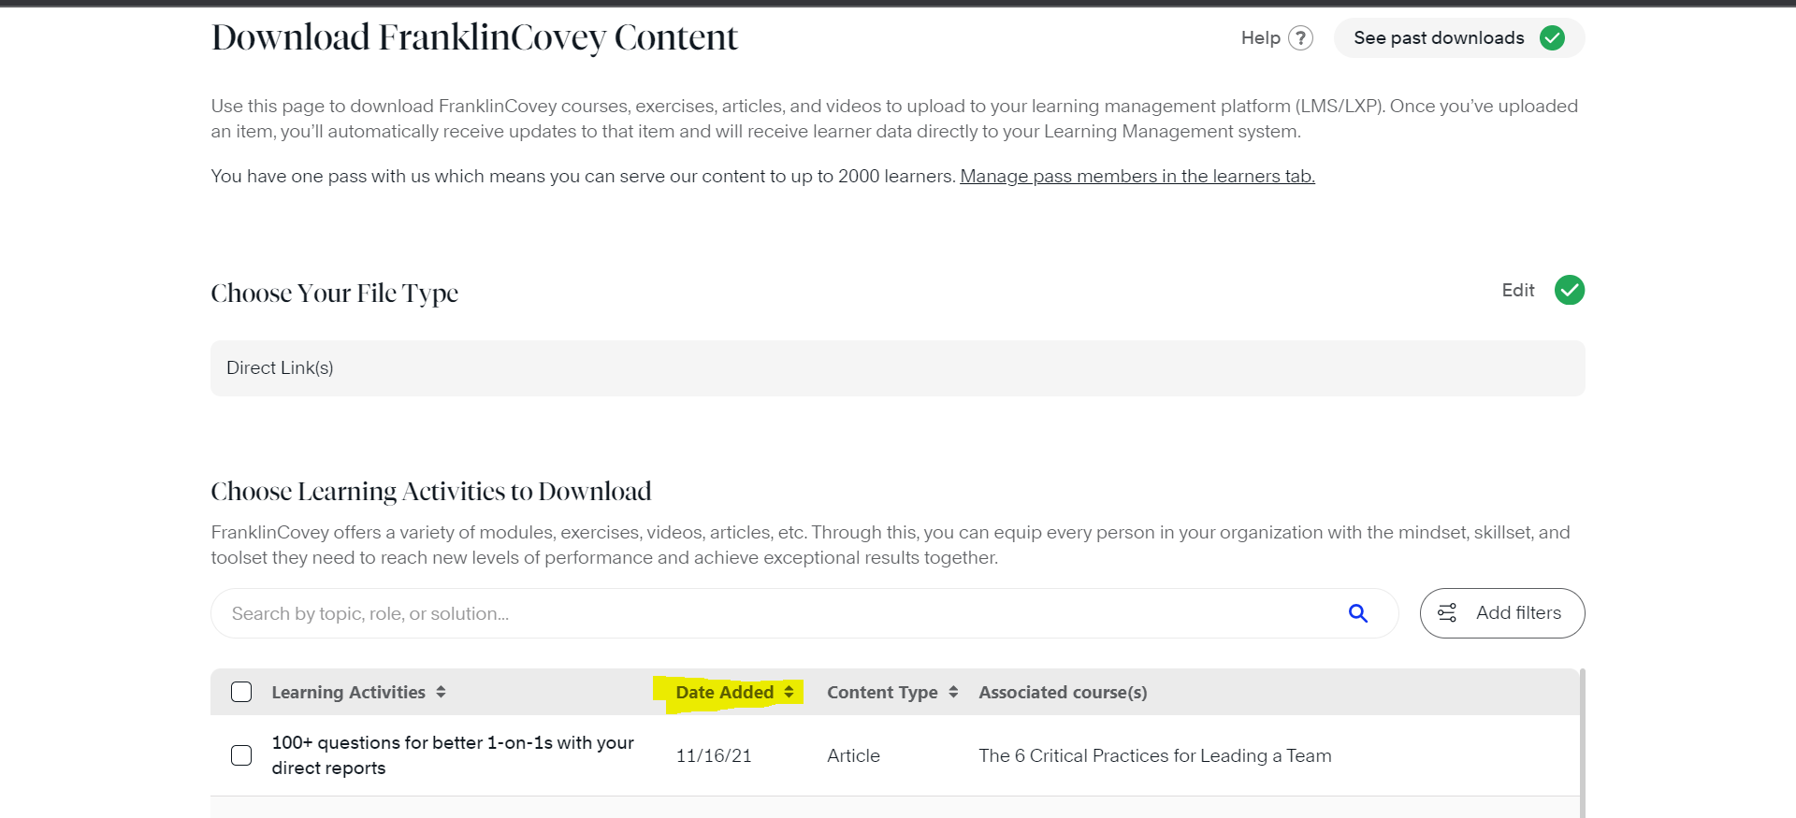This screenshot has width=1796, height=818.
Task: Open Manage pass members in learners tab link
Action: (1137, 177)
